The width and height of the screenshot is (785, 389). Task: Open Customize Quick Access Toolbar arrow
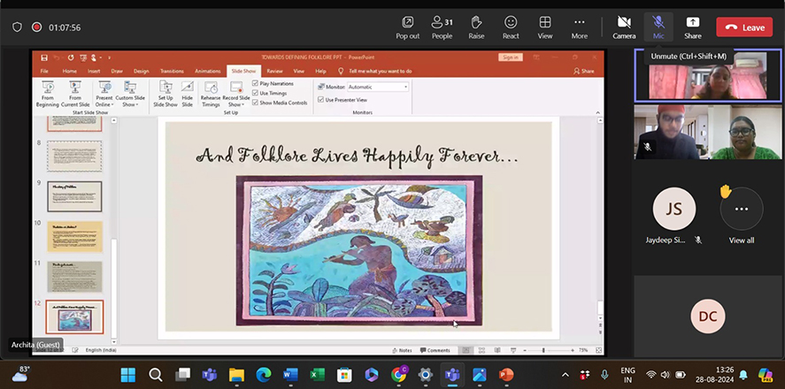pos(109,57)
